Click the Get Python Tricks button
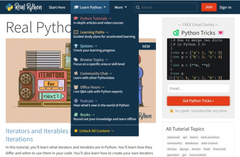 (x=198, y=101)
